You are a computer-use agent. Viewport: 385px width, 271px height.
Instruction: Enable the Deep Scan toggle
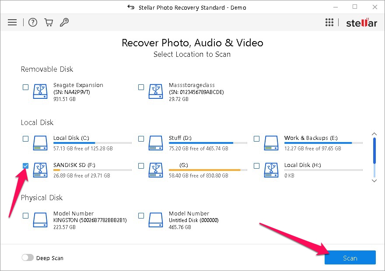tap(28, 257)
